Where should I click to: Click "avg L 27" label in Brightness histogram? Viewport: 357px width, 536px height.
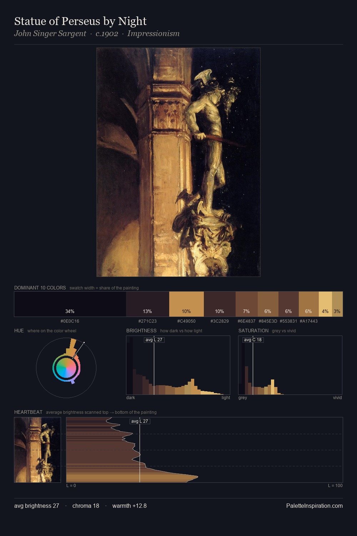coord(154,340)
